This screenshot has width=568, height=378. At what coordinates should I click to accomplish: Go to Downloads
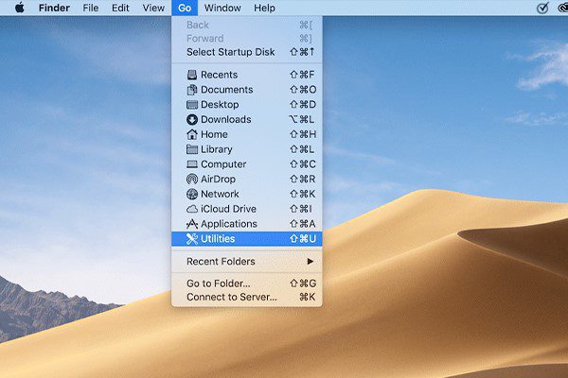[247, 119]
